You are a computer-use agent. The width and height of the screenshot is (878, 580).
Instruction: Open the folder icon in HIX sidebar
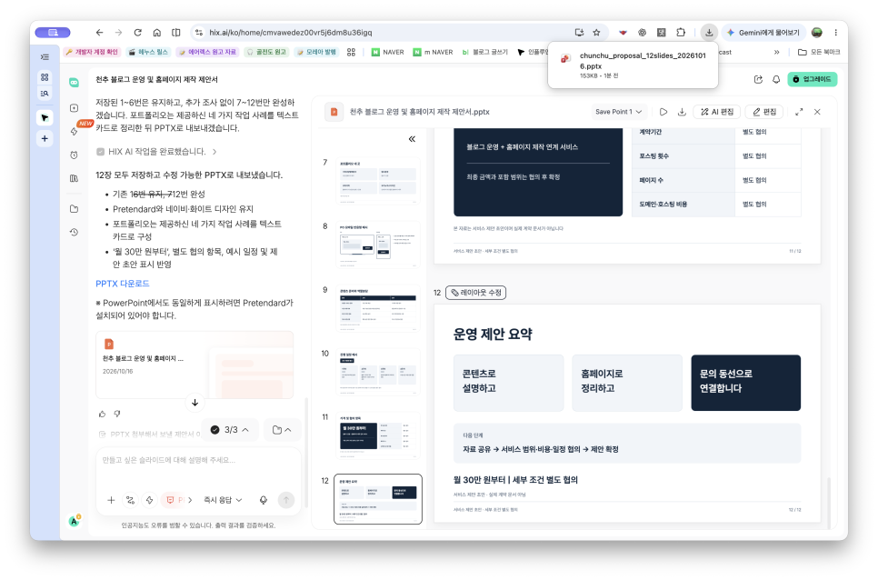coord(74,209)
